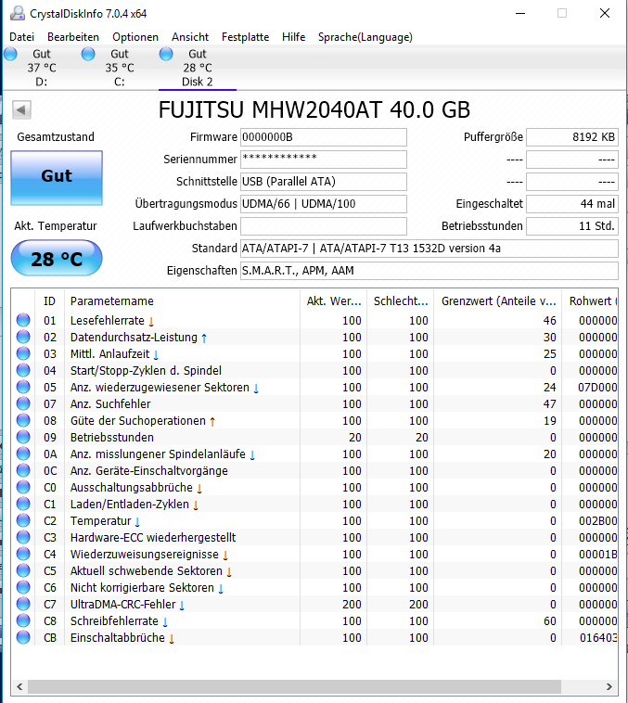Click the Parametername column header

(182, 300)
